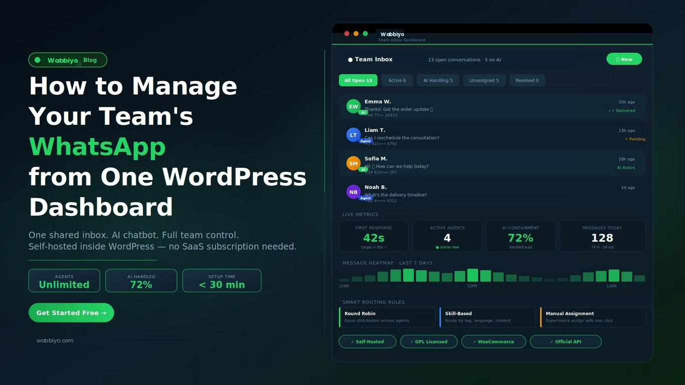Click the WooCommerce pill
Screen dimensions: 685x385
(x=493, y=341)
